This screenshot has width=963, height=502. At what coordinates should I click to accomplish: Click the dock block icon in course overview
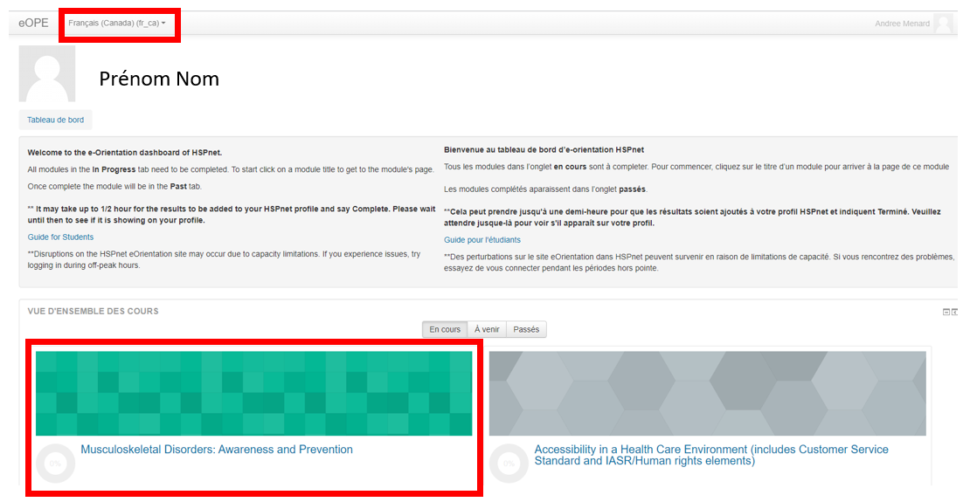tap(954, 313)
